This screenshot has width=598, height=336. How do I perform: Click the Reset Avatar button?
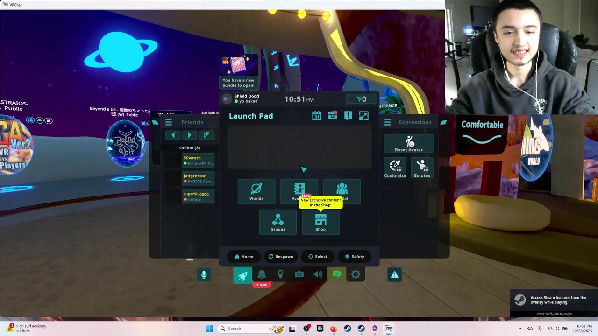(409, 144)
